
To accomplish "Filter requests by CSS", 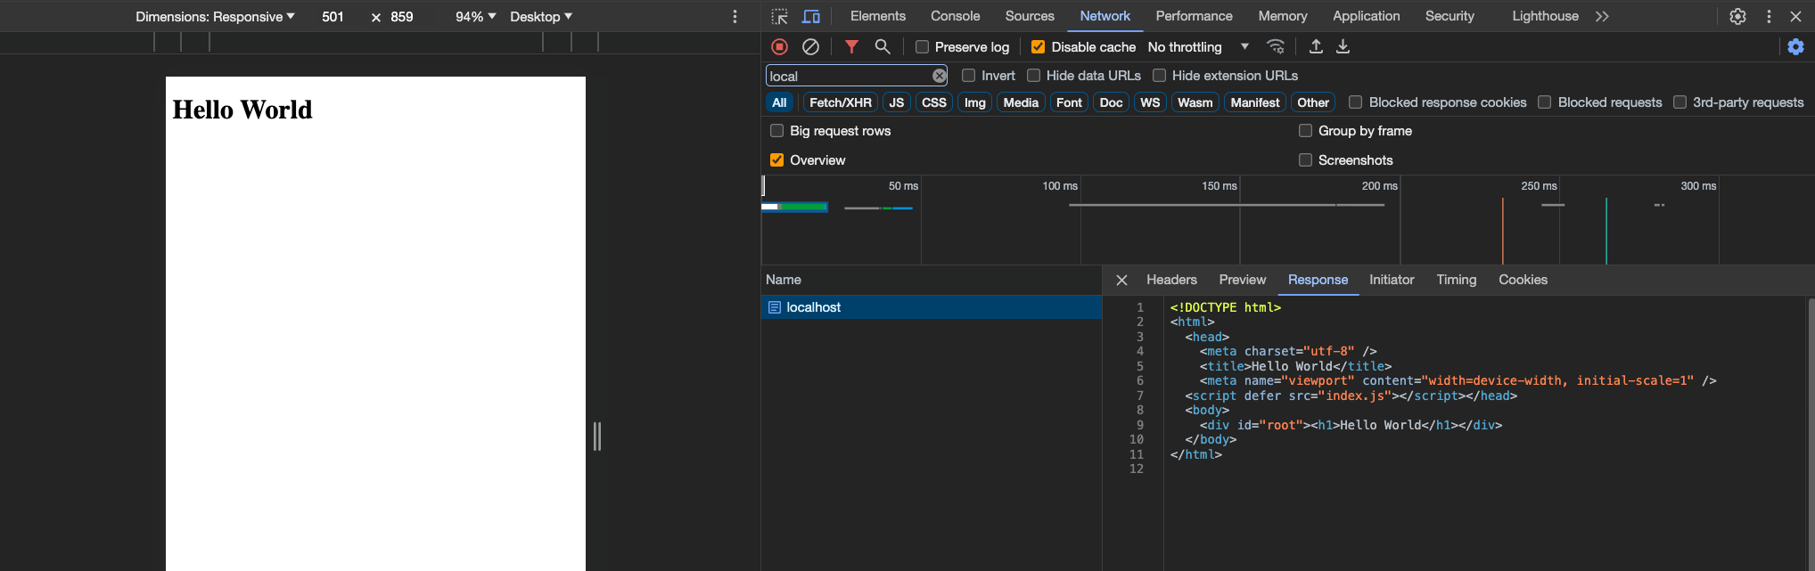I will [x=934, y=102].
